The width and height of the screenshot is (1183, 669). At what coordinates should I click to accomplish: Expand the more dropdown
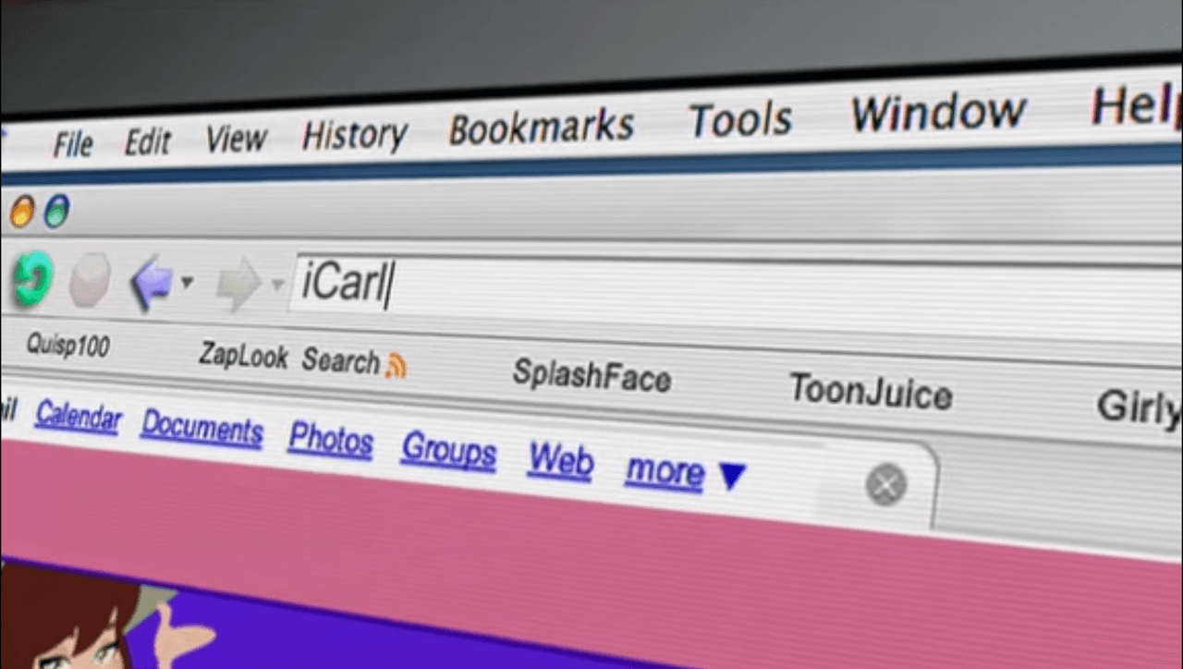(685, 472)
